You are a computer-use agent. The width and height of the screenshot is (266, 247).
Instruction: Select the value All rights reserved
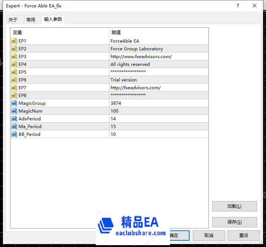click(x=130, y=64)
